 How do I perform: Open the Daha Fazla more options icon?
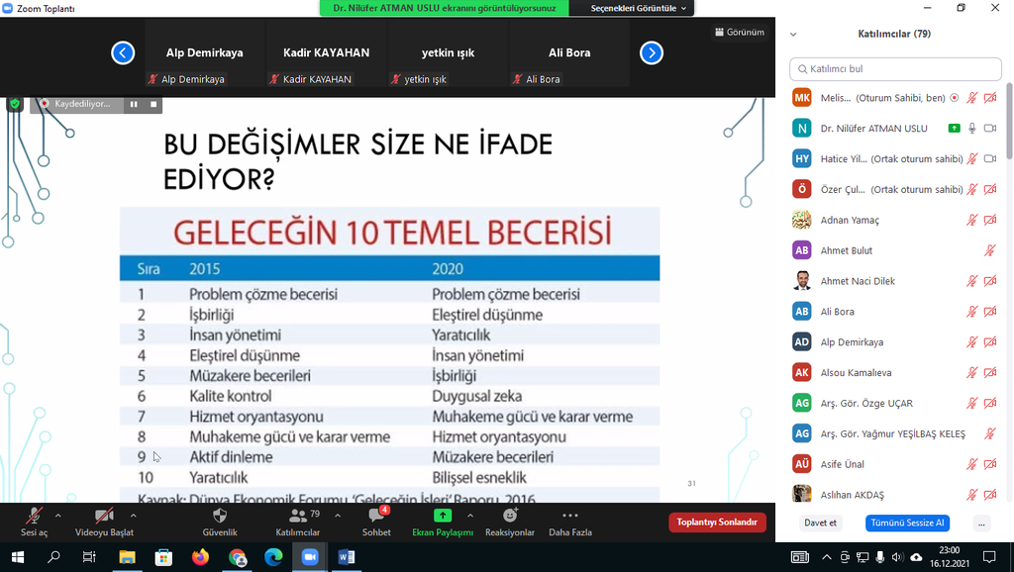(x=570, y=516)
